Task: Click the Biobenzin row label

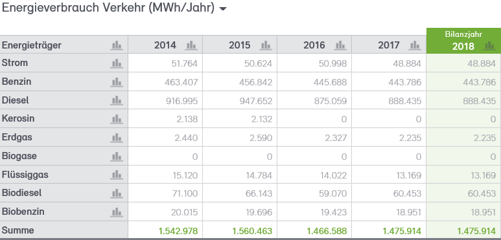Action: [x=23, y=212]
